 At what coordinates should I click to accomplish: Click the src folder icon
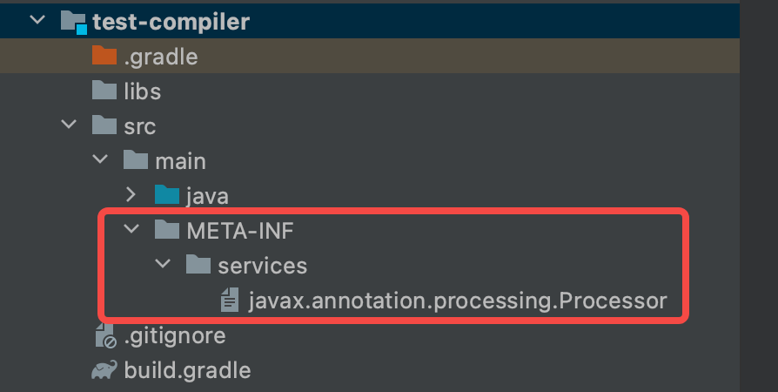pyautogui.click(x=104, y=125)
